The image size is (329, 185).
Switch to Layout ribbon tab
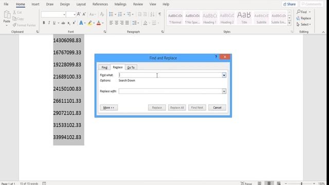(81, 4)
